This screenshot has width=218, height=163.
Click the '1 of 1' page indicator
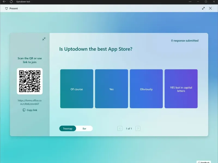pyautogui.click(x=129, y=128)
